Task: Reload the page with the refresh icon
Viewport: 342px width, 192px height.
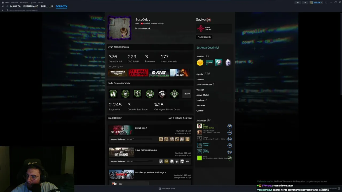Action: tap(3, 10)
